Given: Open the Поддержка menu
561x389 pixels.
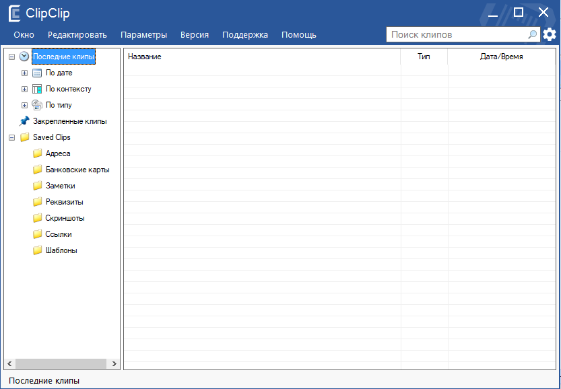Looking at the screenshot, I should 245,35.
